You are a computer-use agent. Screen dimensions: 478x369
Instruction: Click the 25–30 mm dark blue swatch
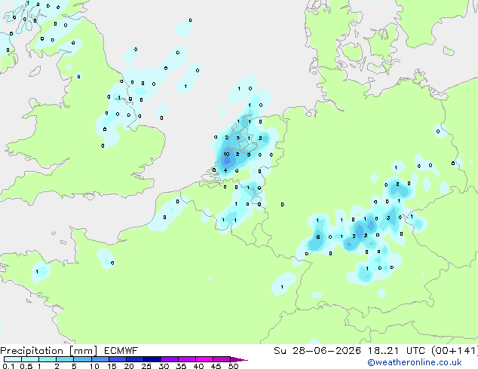pyautogui.click(x=152, y=359)
